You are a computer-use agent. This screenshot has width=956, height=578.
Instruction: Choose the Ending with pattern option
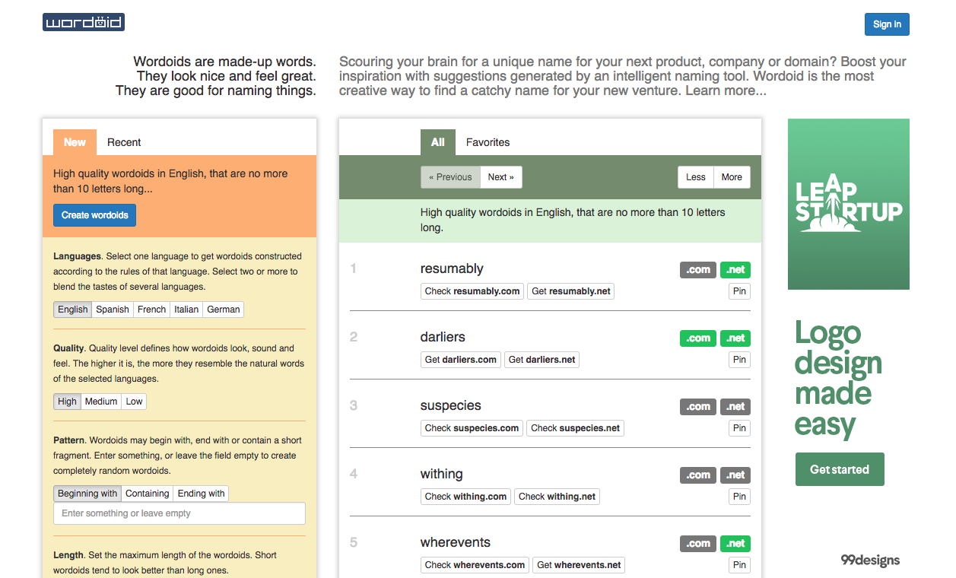pos(201,494)
